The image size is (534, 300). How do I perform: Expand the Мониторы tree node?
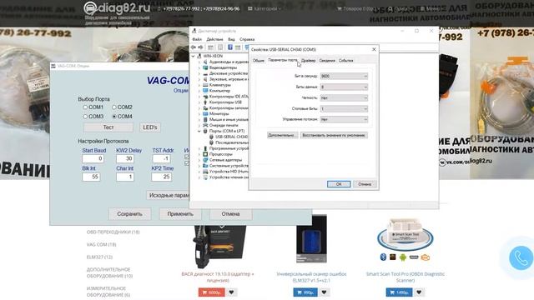pyautogui.click(x=199, y=113)
